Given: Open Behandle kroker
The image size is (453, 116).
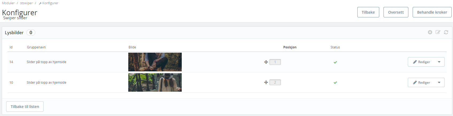Looking at the screenshot, I should click(x=432, y=12).
